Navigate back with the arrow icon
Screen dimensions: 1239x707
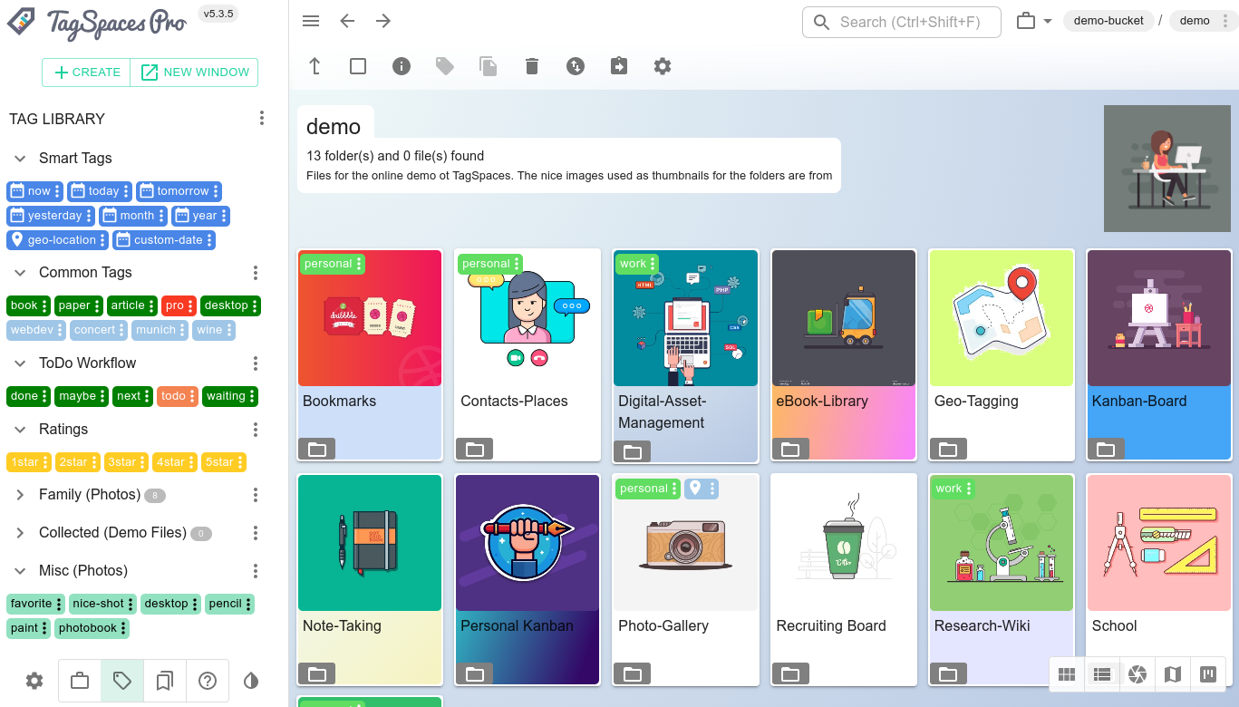pos(347,20)
